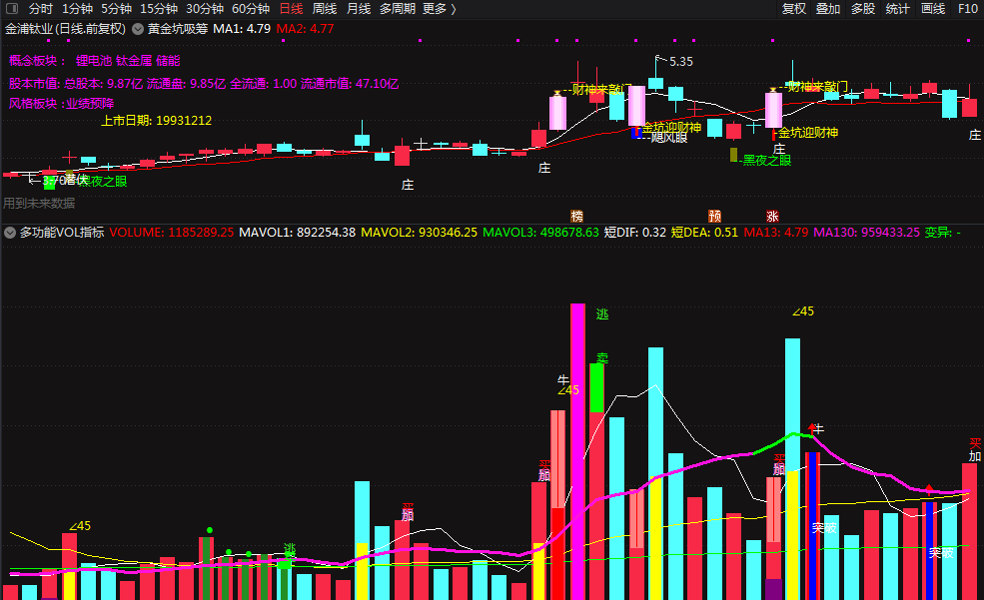Click the MA1: 4.79 value
Viewport: 984px width, 600px height.
coord(242,29)
